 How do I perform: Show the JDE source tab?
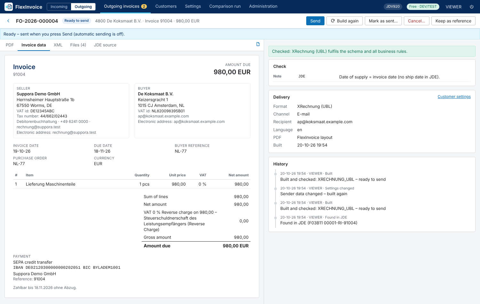[105, 45]
